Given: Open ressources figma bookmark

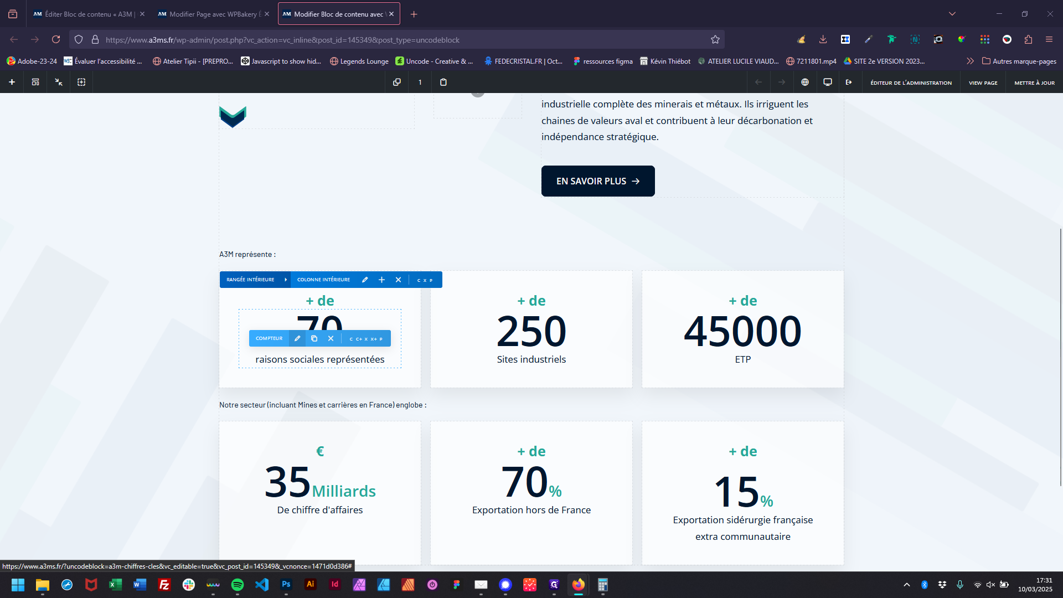Looking at the screenshot, I should 603,61.
